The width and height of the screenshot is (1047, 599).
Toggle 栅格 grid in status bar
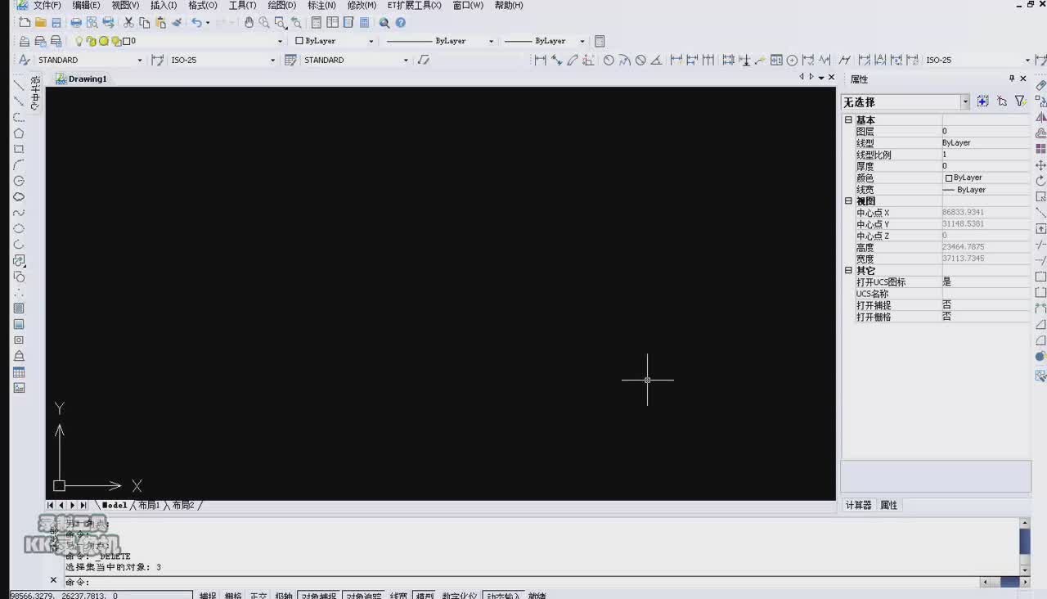pos(233,595)
